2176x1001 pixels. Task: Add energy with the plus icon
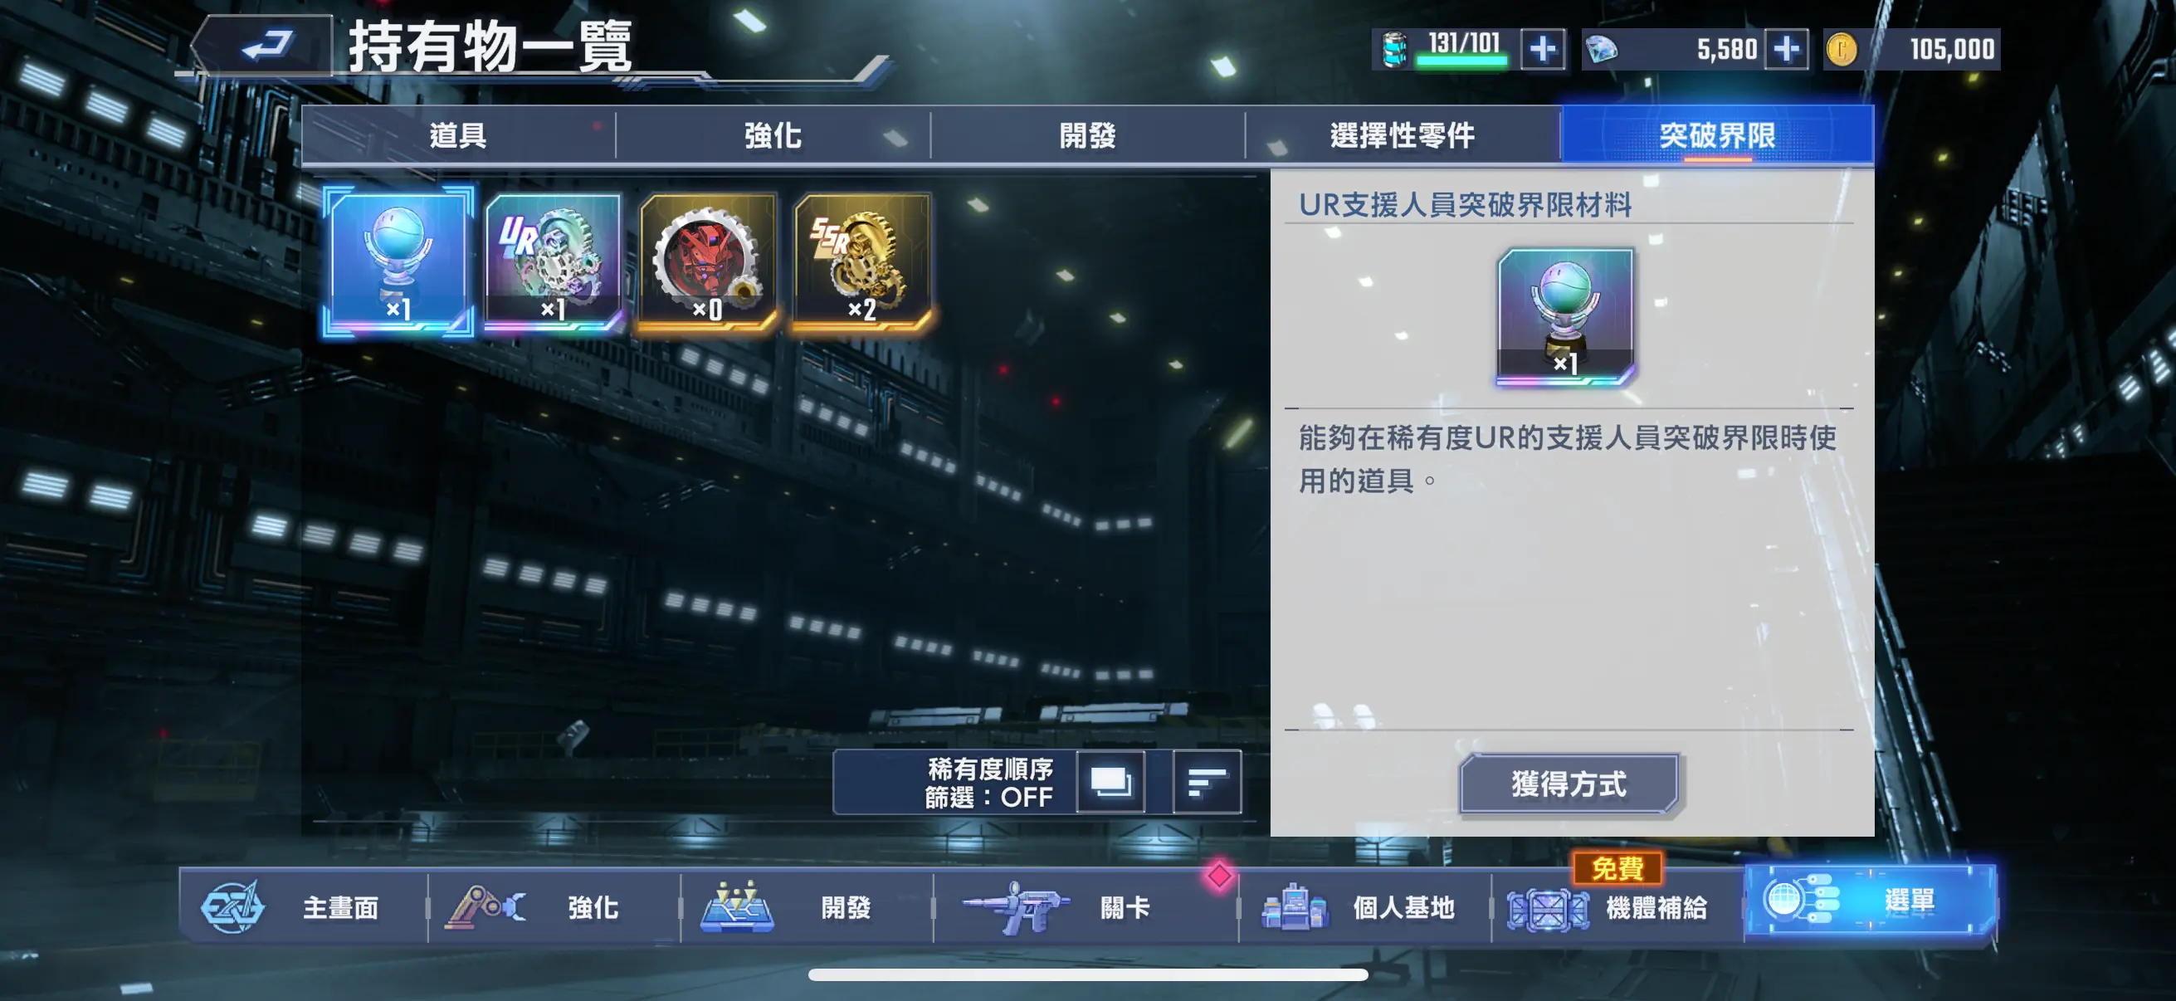coord(1543,49)
